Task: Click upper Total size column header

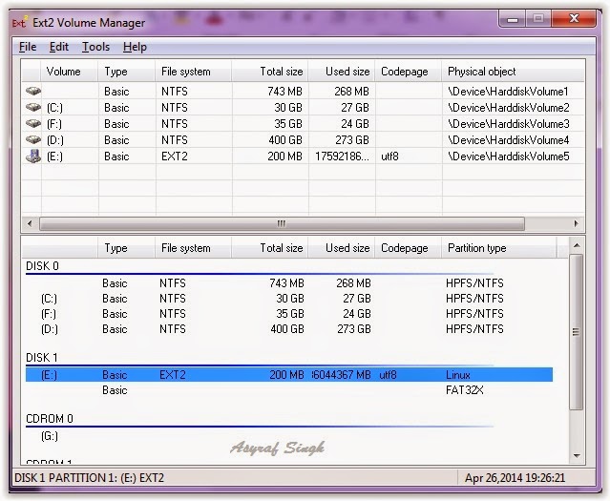Action: point(269,72)
